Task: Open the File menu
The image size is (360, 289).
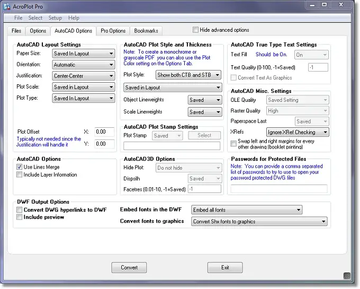Action: pyautogui.click(x=18, y=17)
